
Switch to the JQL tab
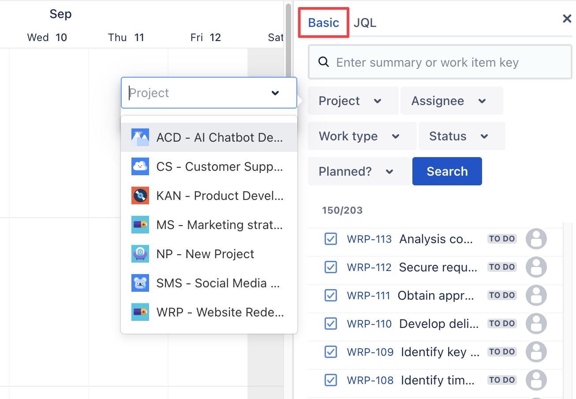365,23
